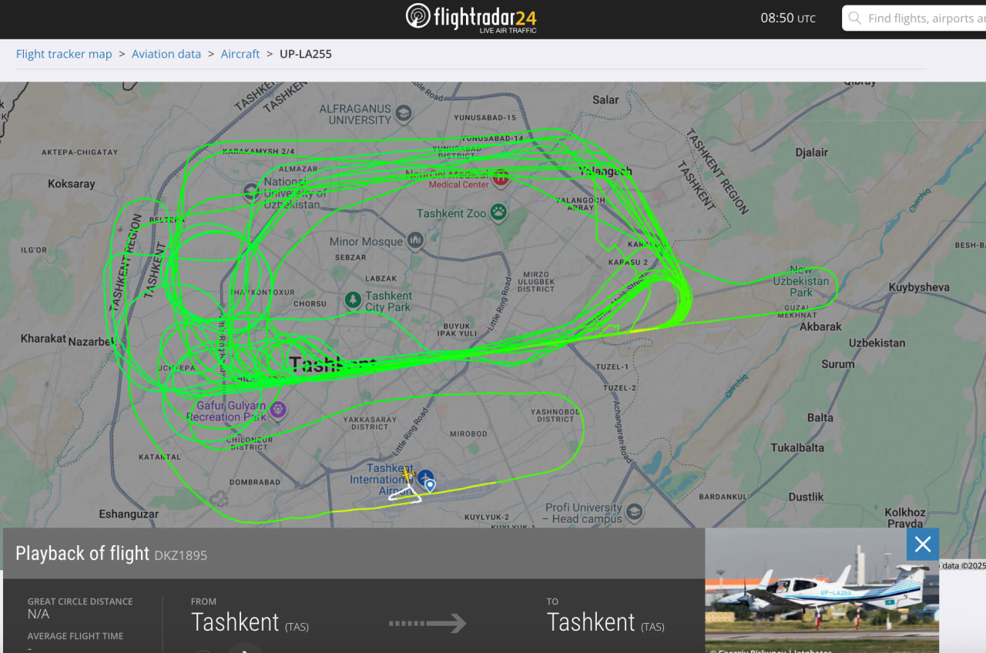This screenshot has width=986, height=653.
Task: Open the Flight tracker map breadcrumb
Action: tap(64, 54)
